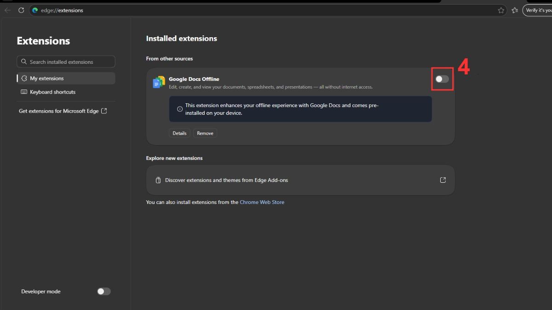
Task: Open Details for Google Docs Offline
Action: (179, 133)
